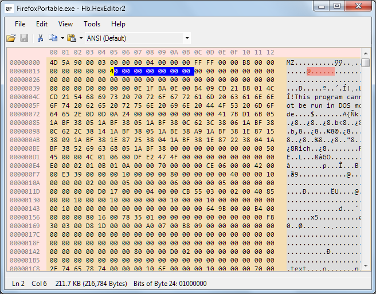Click the scrollbar down arrow
This screenshot has height=294, width=376.
click(x=366, y=266)
